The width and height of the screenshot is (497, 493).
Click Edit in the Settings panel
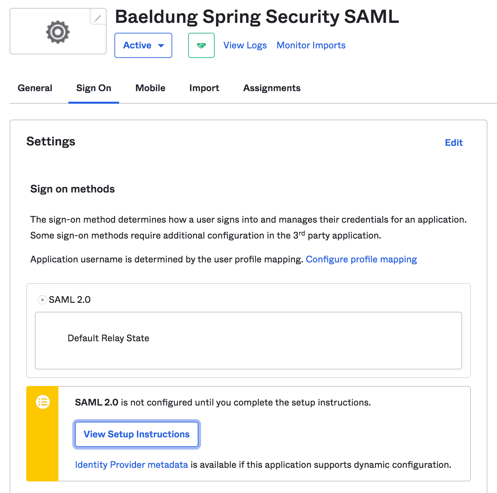pyautogui.click(x=454, y=143)
